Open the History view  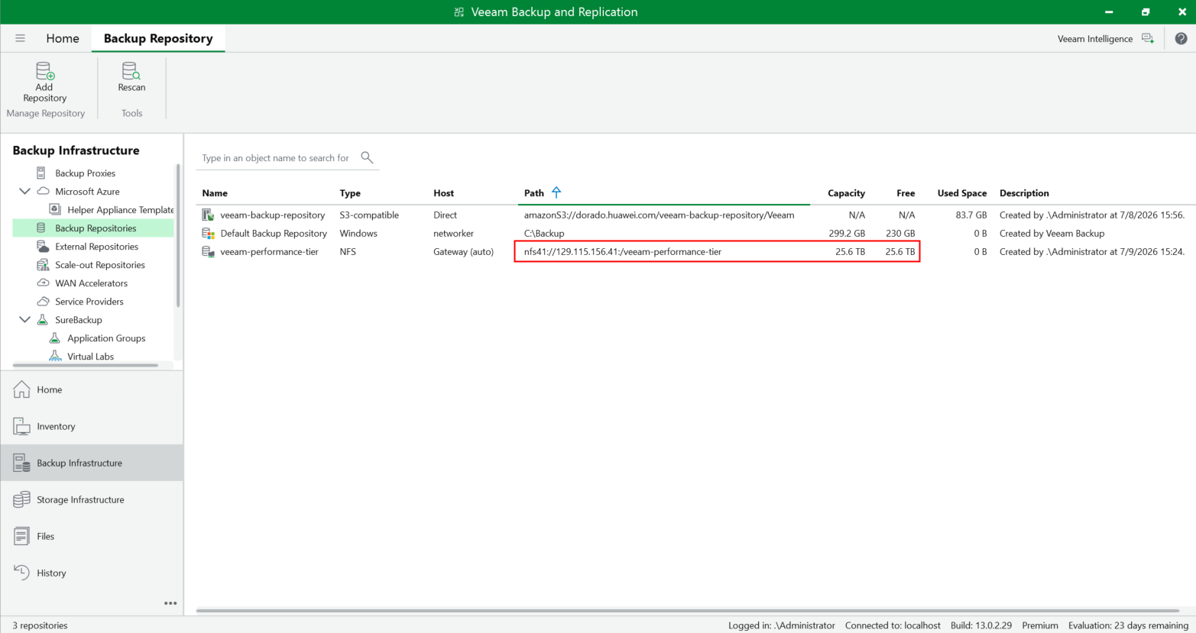click(92, 573)
